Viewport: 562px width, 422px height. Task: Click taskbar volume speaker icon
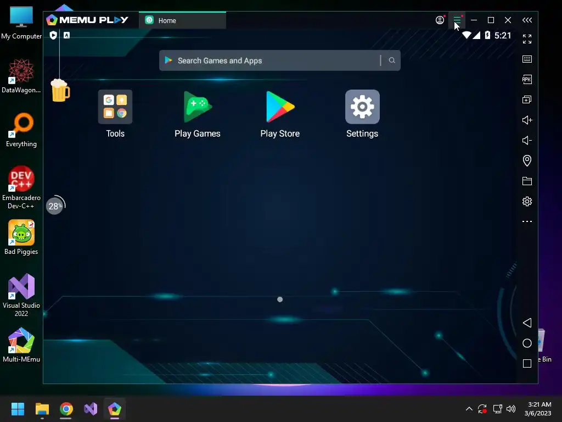511,409
